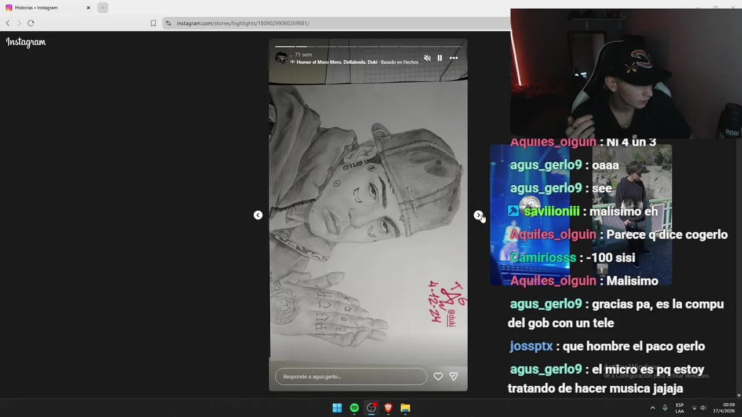Go back in the browser
The height and width of the screenshot is (417, 742).
coord(8,23)
